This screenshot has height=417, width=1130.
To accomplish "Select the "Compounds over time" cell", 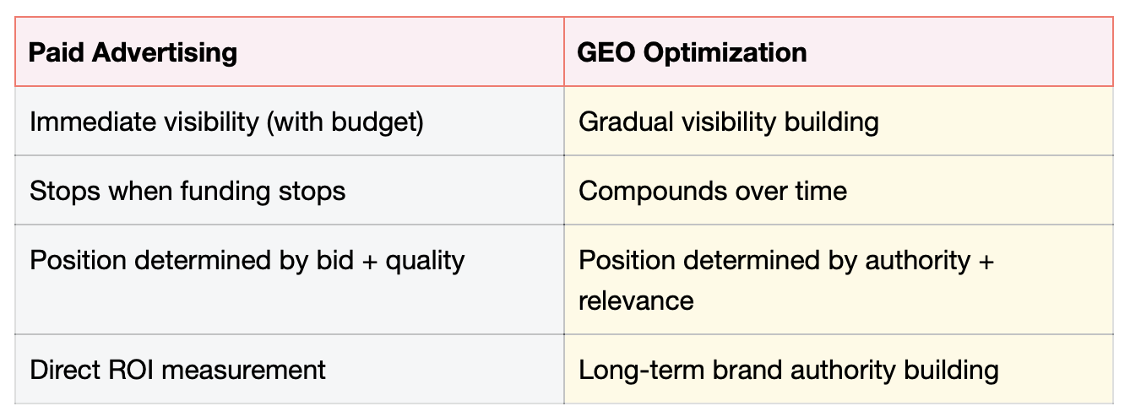I will point(712,191).
